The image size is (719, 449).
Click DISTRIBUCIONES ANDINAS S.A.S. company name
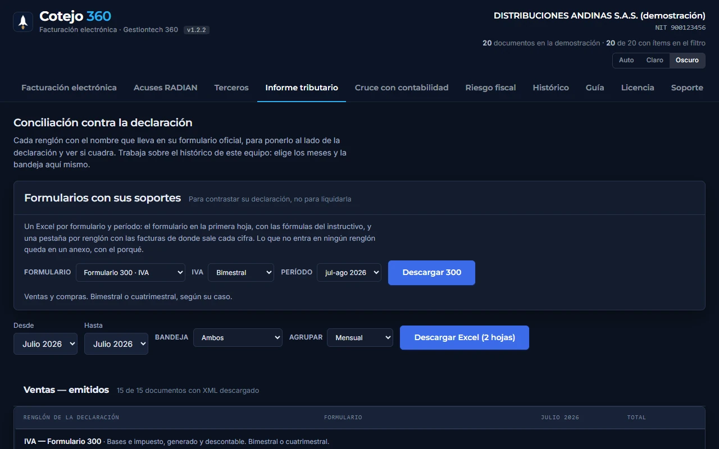599,16
